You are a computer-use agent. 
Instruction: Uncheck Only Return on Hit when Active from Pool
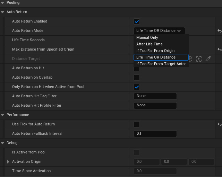[x=137, y=87]
